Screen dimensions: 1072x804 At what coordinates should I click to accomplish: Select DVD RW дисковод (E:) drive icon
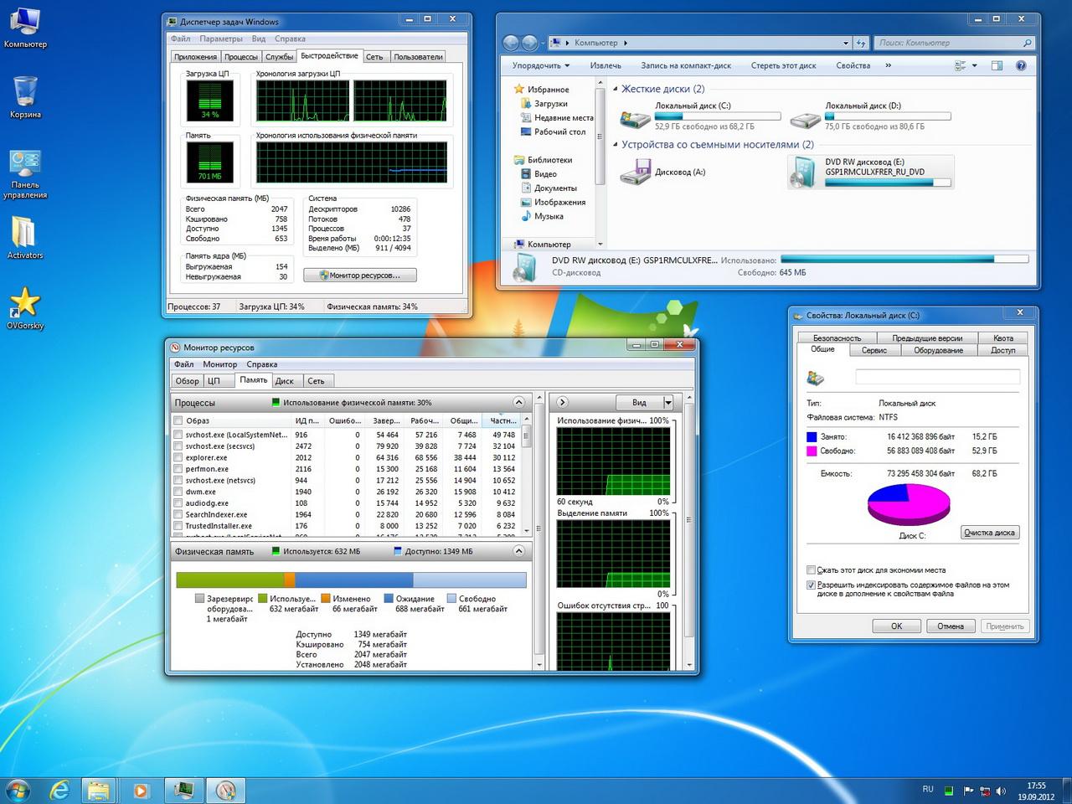pos(804,172)
